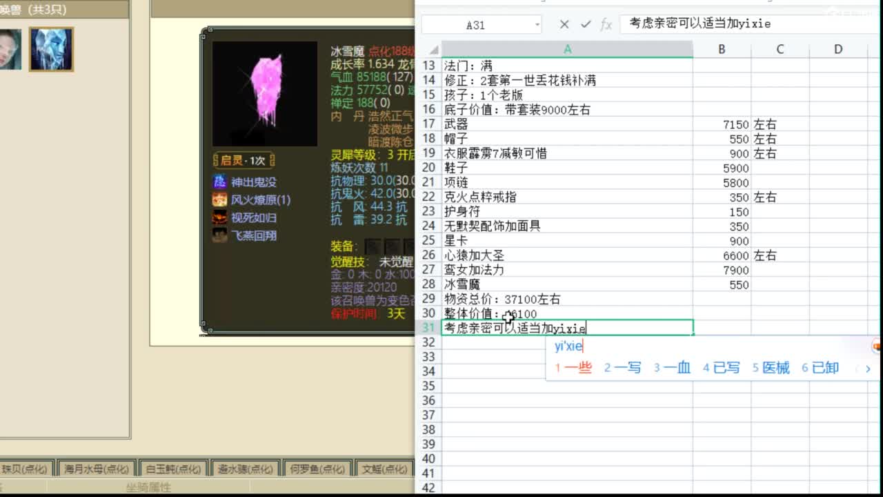
Task: Click the second equipment slot beside 装备
Action: [391, 246]
